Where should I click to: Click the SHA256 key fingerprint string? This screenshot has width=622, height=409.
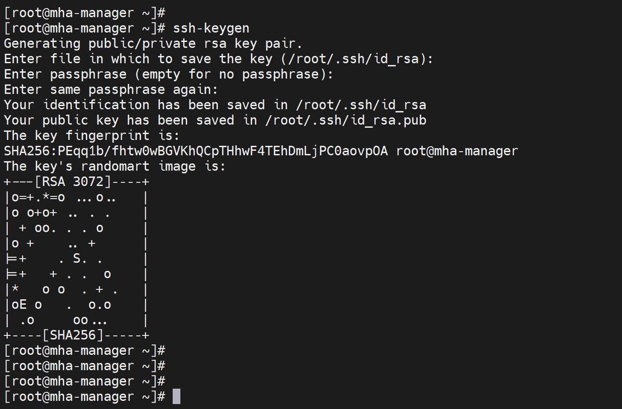196,151
